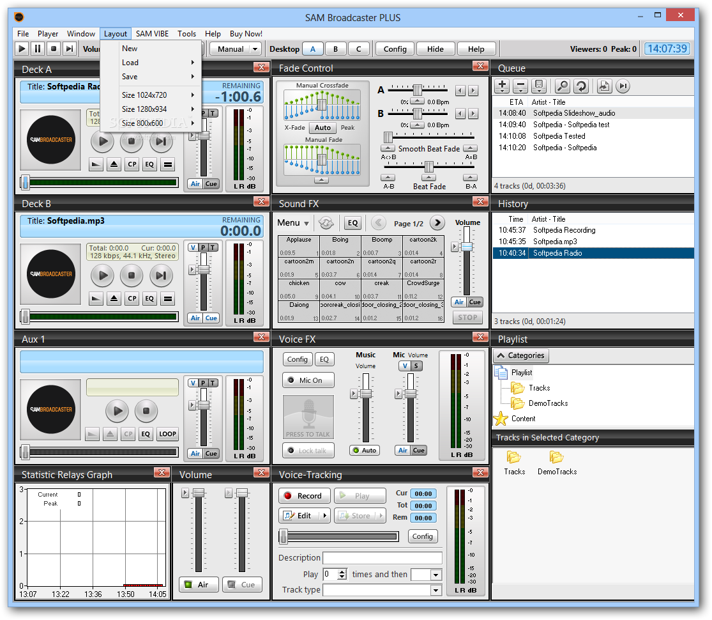Open the Manual mode dropdown in toolbar
712x620 pixels.
(255, 49)
